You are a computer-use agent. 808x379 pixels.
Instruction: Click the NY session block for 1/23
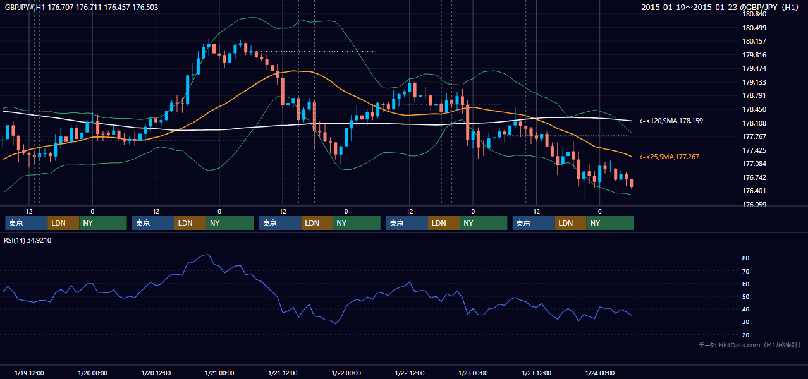click(x=610, y=223)
